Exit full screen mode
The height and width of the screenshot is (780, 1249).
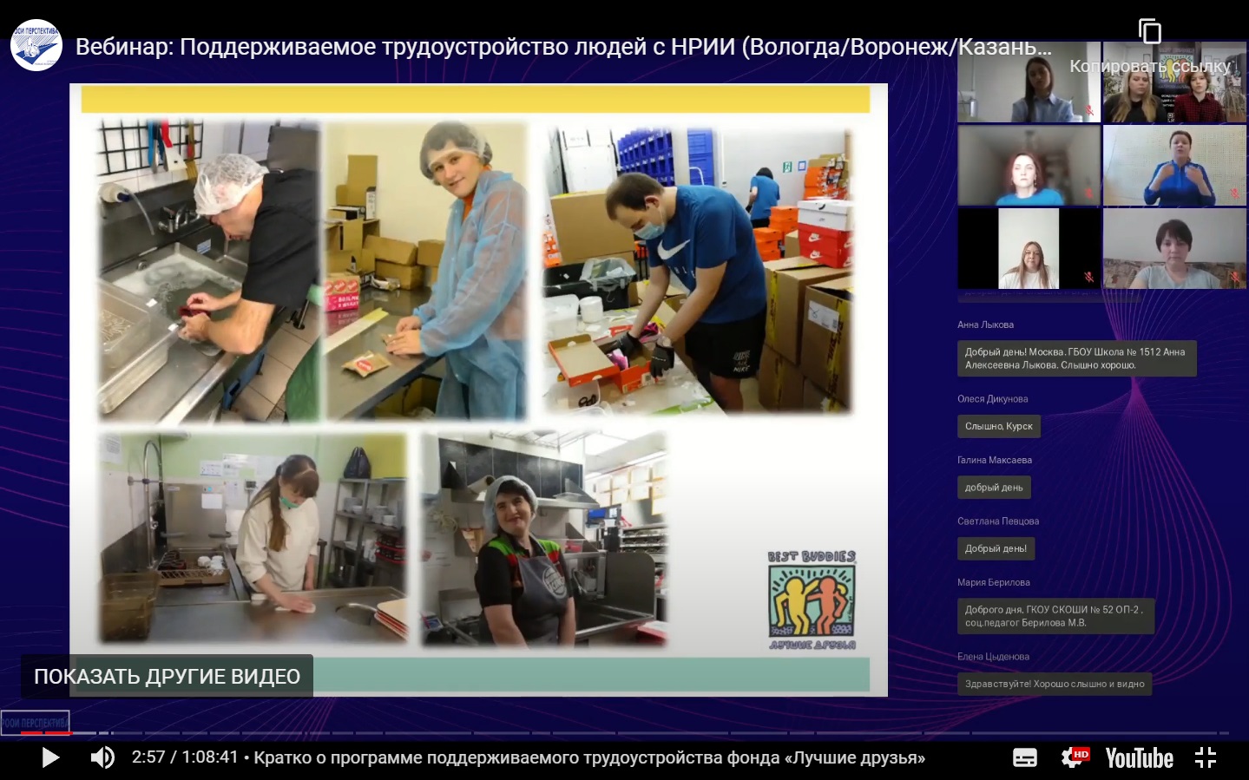pos(1206,757)
